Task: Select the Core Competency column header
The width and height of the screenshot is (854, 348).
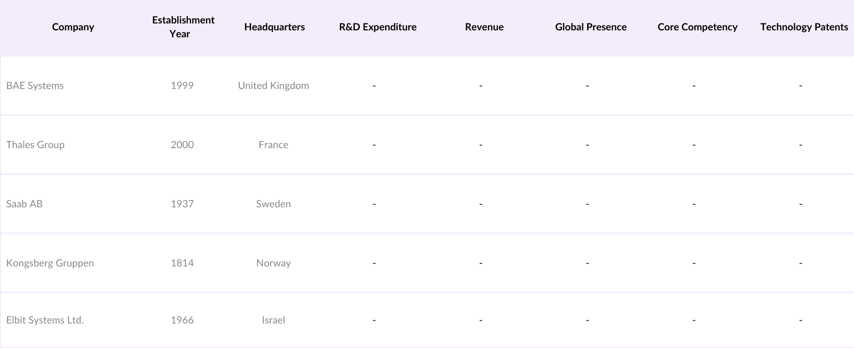Action: pyautogui.click(x=697, y=27)
